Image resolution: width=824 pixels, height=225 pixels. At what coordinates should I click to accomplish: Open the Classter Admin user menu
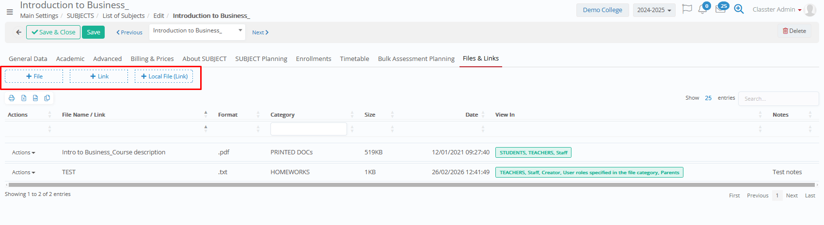tap(776, 10)
